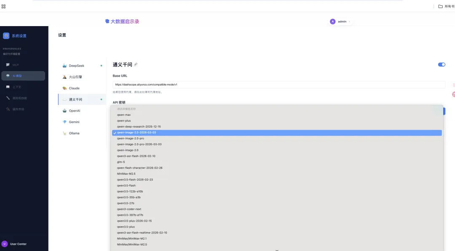Select qwen-image-2.0-pro-2026-03-03 option
Screen dimensions: 455x251
[x=277, y=144]
